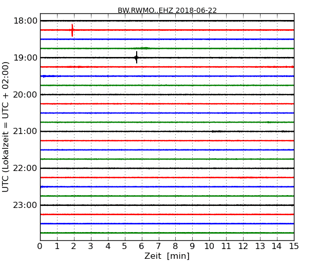Image resolution: width=334 pixels, height=267 pixels.
Task: Click the black seismic spike on the 19:00 trace
Action: click(137, 58)
